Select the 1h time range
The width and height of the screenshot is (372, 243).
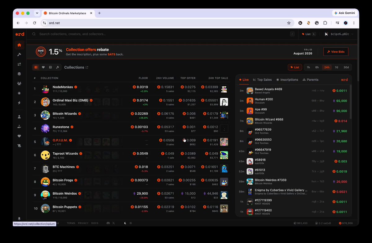point(308,67)
